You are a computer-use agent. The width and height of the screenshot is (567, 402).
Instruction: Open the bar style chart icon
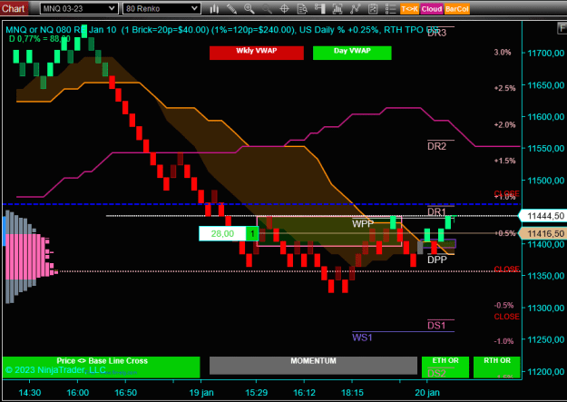click(214, 9)
